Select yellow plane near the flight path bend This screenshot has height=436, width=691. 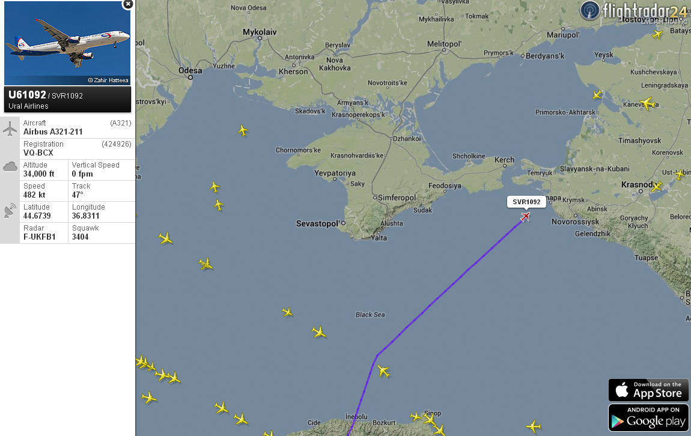coord(383,371)
